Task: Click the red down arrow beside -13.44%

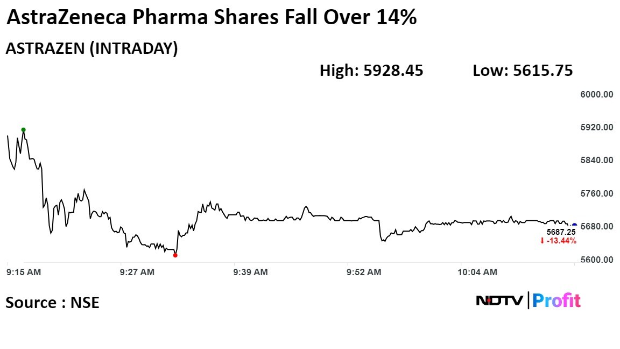Action: point(542,241)
